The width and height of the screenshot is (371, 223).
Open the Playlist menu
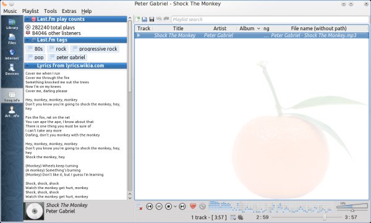[30, 11]
